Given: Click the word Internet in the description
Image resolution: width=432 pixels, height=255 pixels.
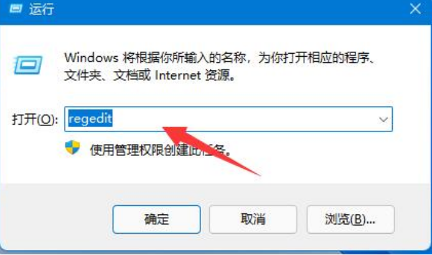Looking at the screenshot, I should [x=177, y=75].
